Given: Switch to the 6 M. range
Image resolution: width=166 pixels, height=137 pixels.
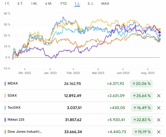Looking at the screenshot, I should (x=49, y=4).
